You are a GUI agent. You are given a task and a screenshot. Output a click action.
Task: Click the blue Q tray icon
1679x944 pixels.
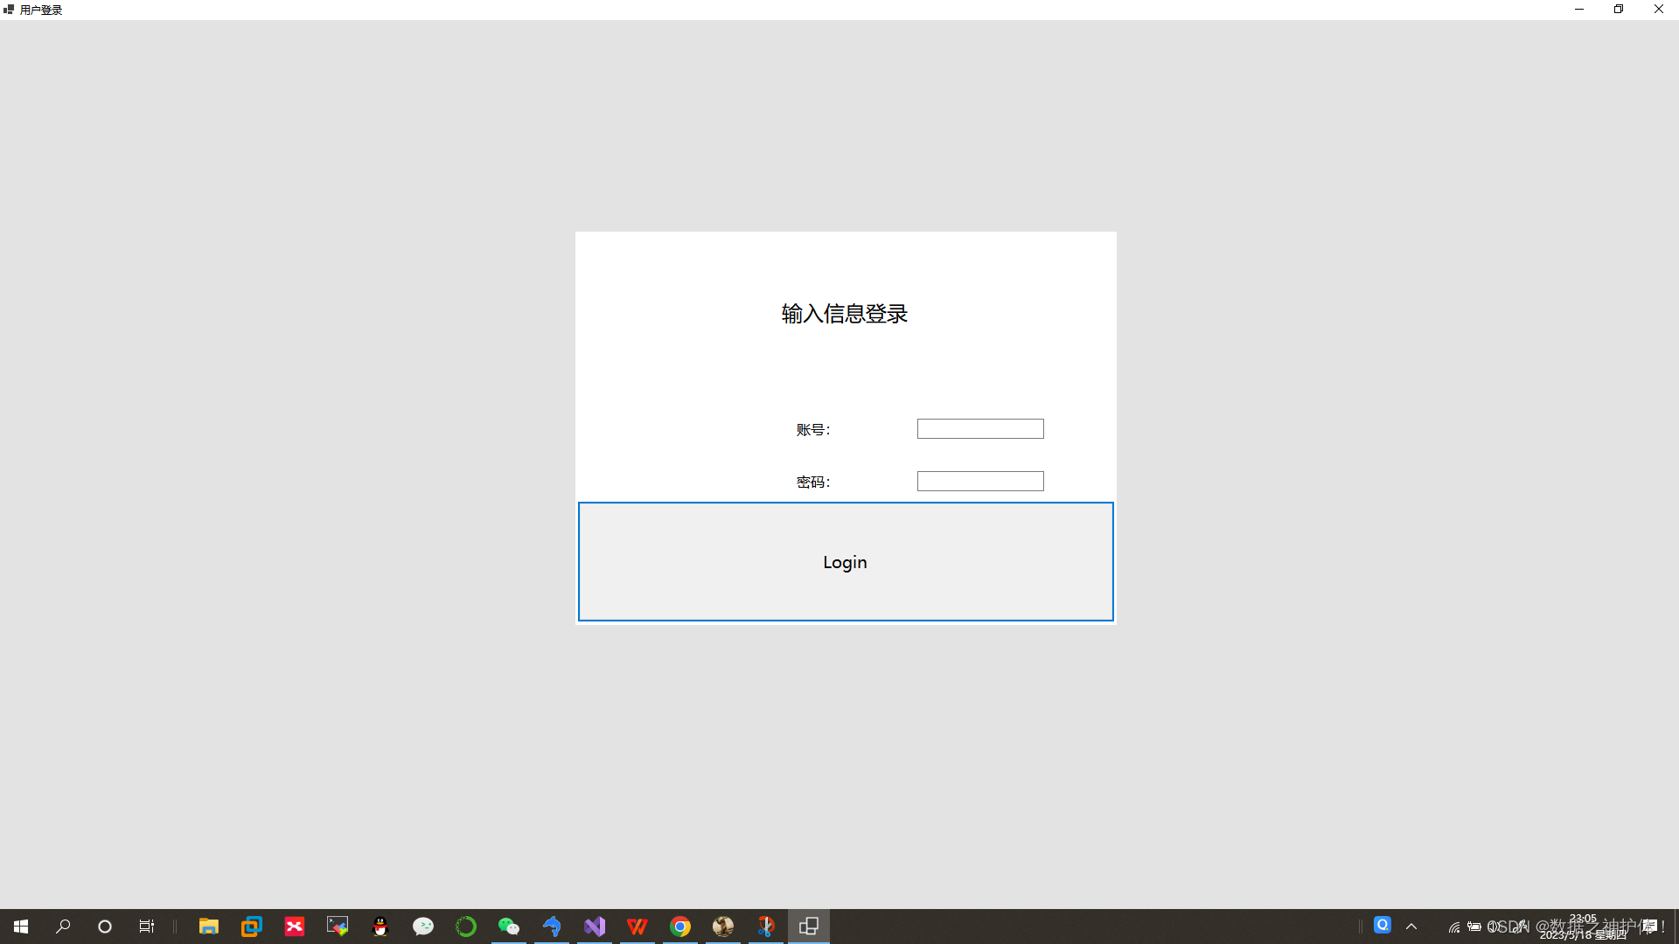[1383, 925]
